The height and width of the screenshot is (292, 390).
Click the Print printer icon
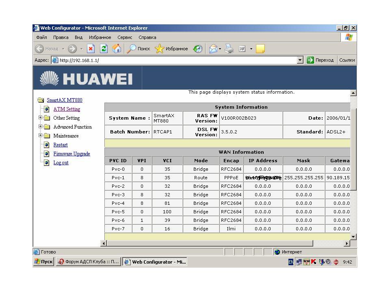[x=229, y=49]
